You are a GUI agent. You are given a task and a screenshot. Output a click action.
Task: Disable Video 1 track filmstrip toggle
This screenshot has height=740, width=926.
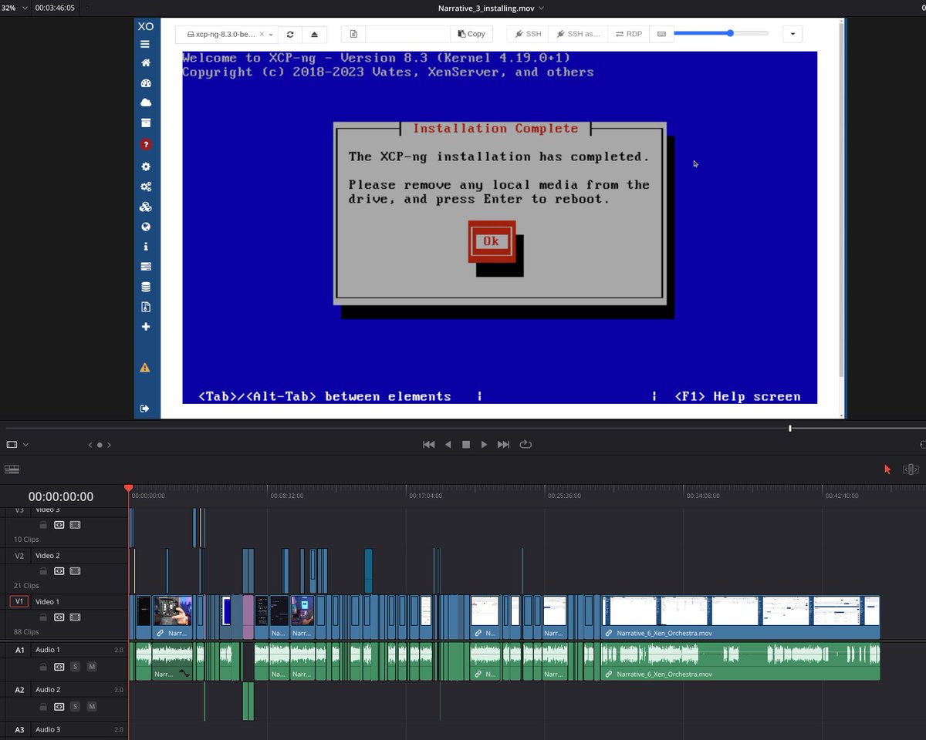coord(75,617)
